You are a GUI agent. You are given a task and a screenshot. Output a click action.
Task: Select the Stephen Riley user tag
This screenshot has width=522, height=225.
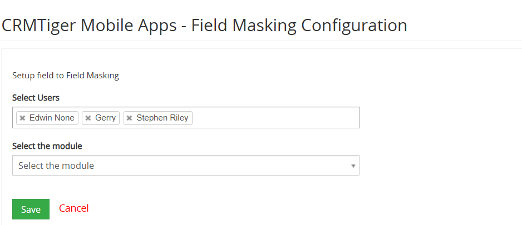coord(158,118)
